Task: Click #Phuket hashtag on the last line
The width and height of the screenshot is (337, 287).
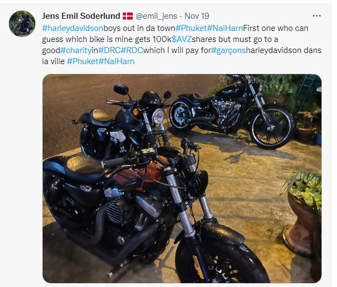Action: [x=81, y=61]
